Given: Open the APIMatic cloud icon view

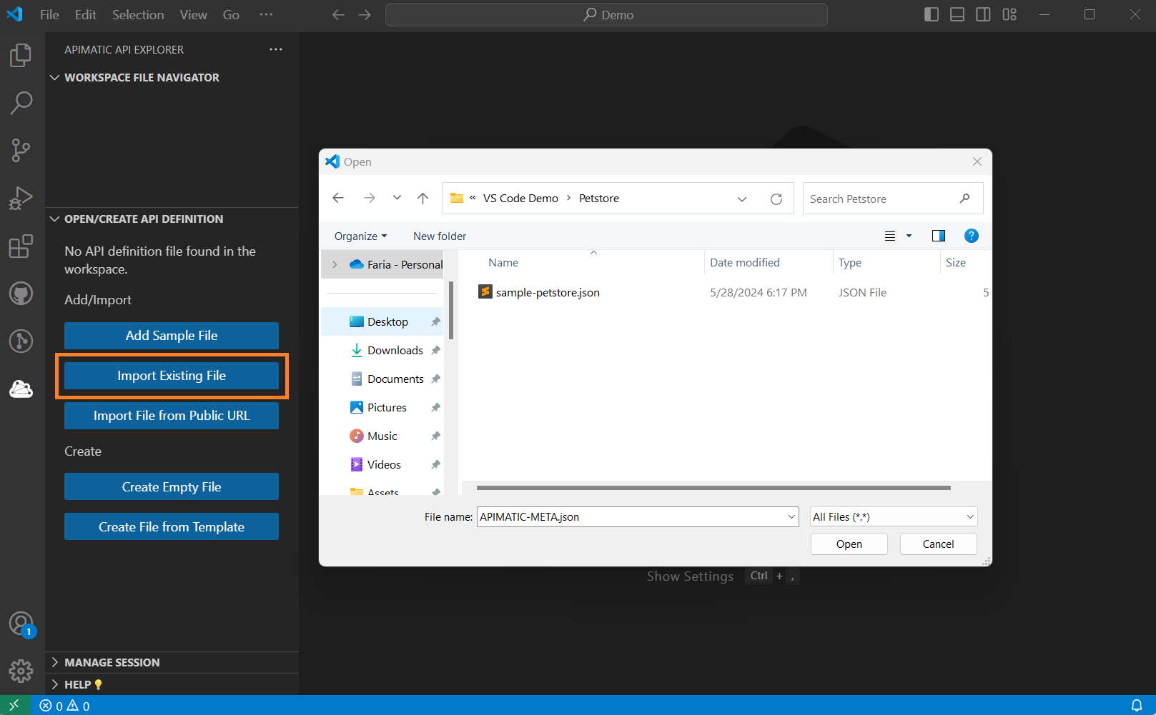Looking at the screenshot, I should click(x=21, y=389).
